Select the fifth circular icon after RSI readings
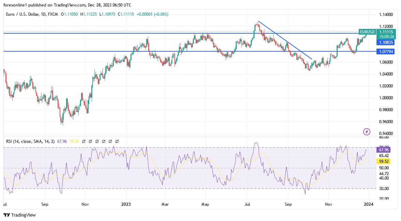The height and width of the screenshot is (221, 401). [x=111, y=141]
